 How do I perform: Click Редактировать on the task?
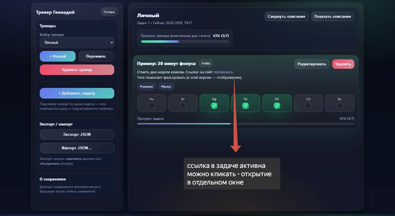[312, 64]
